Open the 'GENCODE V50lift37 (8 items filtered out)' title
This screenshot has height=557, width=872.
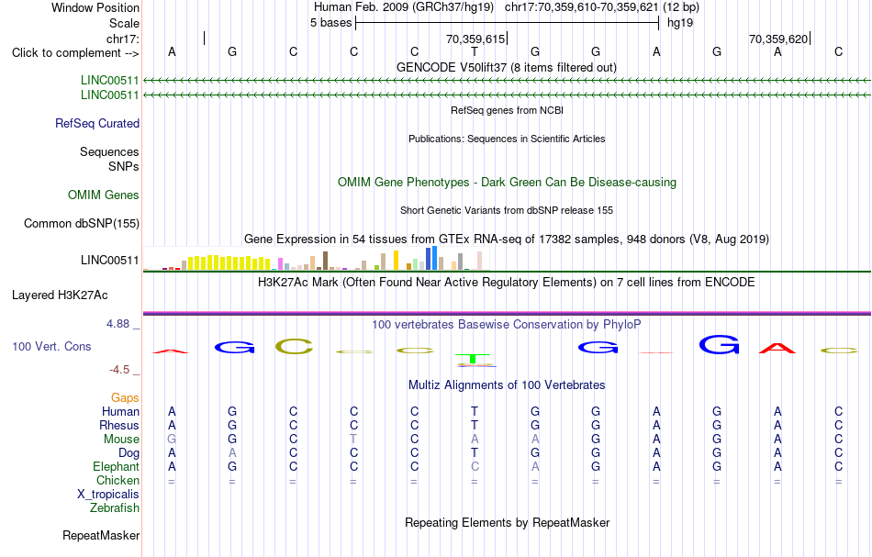point(507,68)
